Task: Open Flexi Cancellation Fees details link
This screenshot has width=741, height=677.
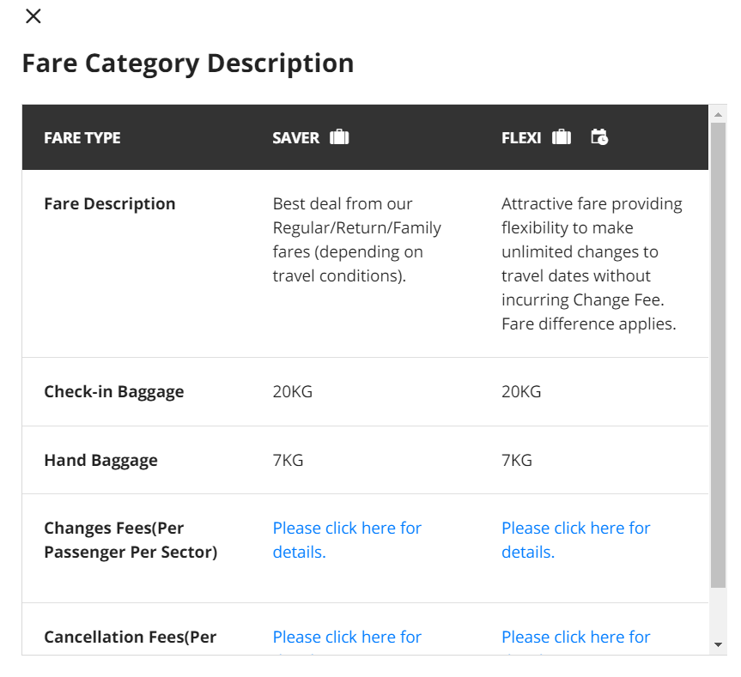Action: click(x=575, y=638)
